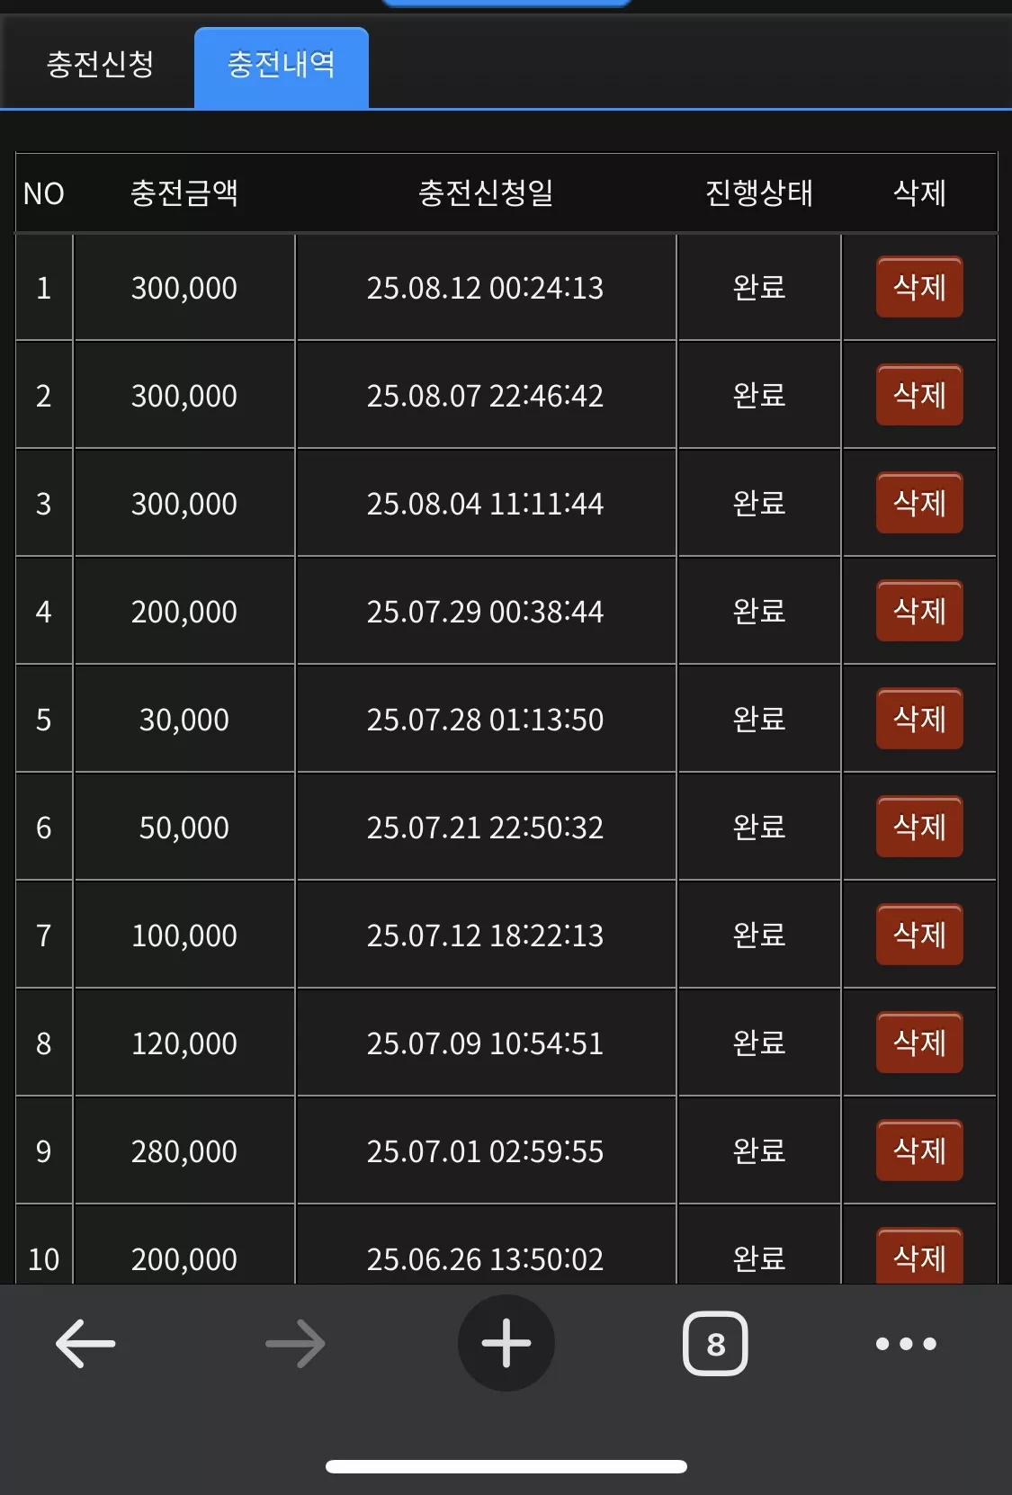Click 삭제 for the 100,000 entry in row 7
Viewport: 1012px width, 1495px height.
[919, 935]
